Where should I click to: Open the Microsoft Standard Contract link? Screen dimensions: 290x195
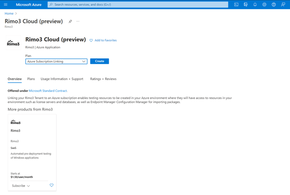tap(48, 91)
